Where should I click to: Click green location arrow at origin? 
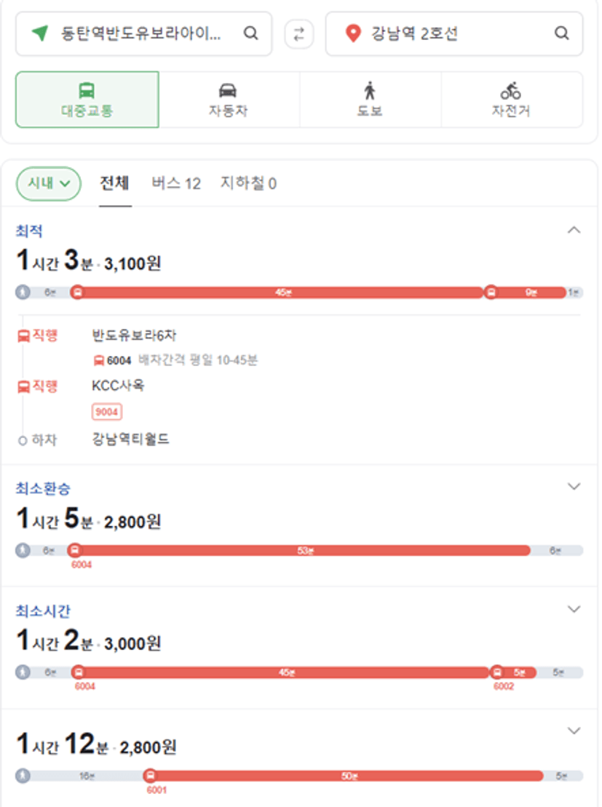pyautogui.click(x=39, y=33)
